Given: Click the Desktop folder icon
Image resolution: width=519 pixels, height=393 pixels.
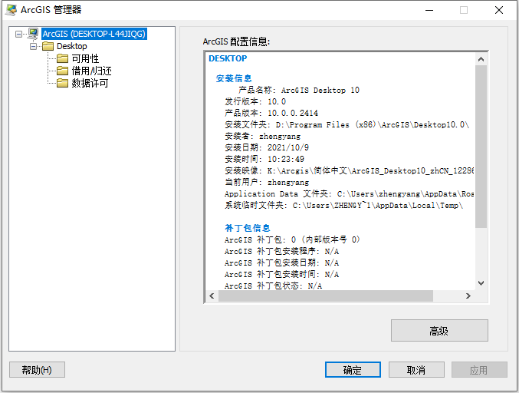Looking at the screenshot, I should (48, 46).
